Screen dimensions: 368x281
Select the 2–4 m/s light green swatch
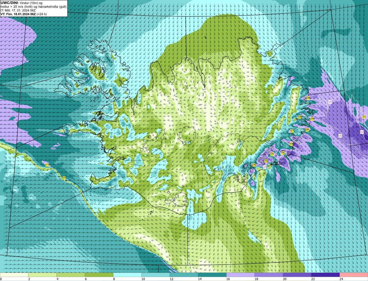[43, 275]
